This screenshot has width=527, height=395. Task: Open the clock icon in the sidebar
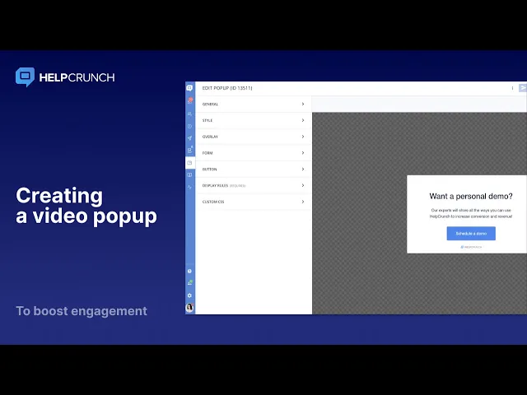click(x=189, y=126)
